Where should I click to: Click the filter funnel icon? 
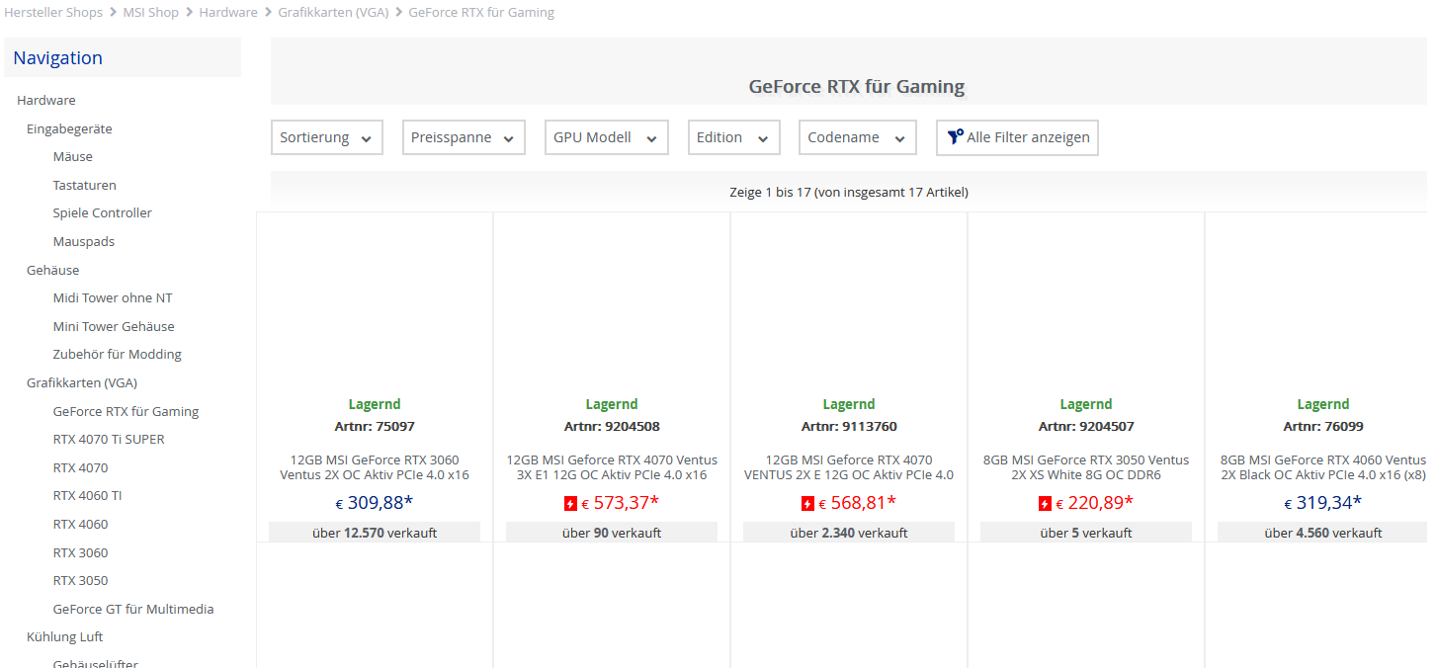(x=955, y=137)
